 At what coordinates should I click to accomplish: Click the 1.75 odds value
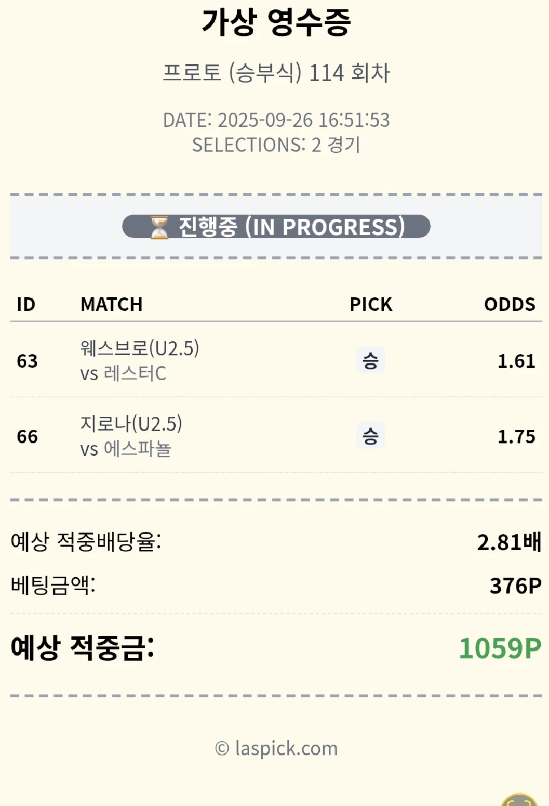[516, 436]
